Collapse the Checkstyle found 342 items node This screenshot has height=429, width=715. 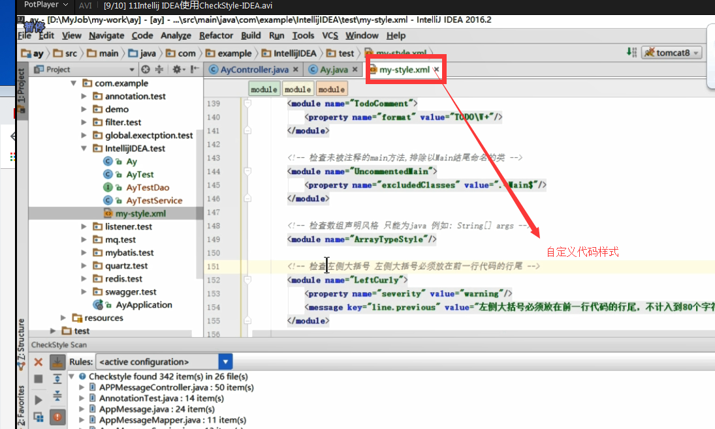72,377
